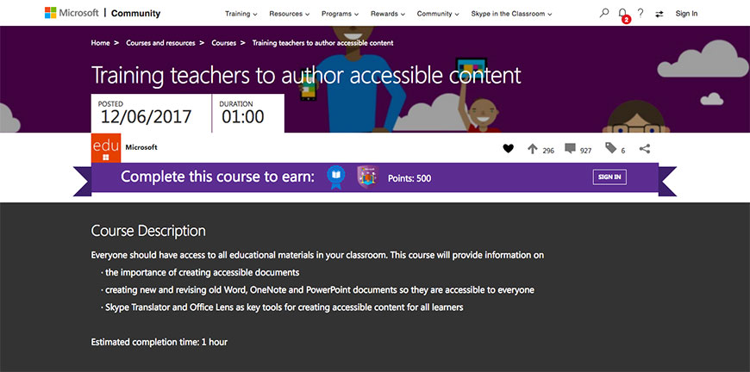
Task: Click the switch arrows icon in header
Action: 659,14
